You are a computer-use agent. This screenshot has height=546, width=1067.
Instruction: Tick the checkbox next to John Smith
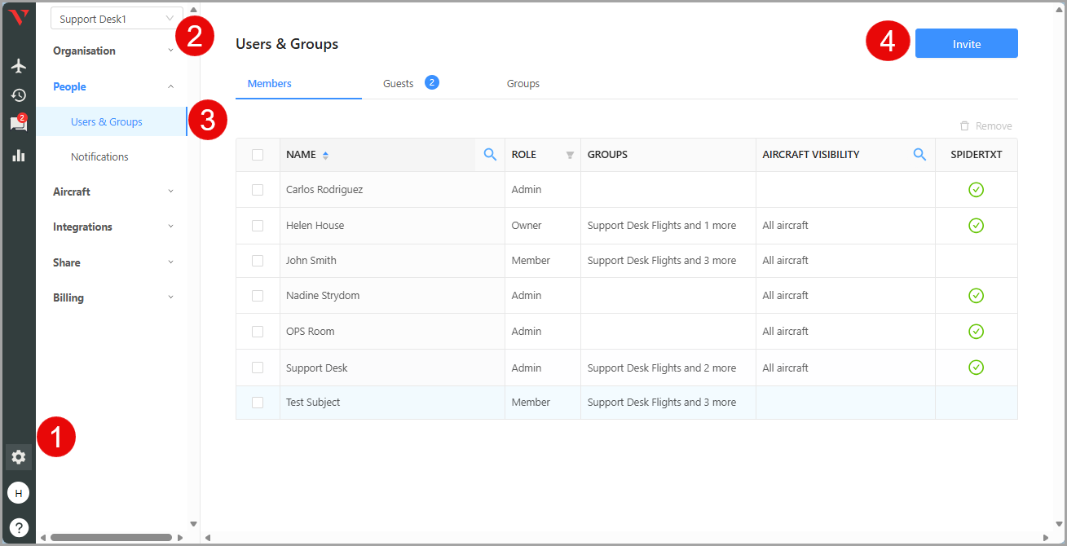click(258, 261)
